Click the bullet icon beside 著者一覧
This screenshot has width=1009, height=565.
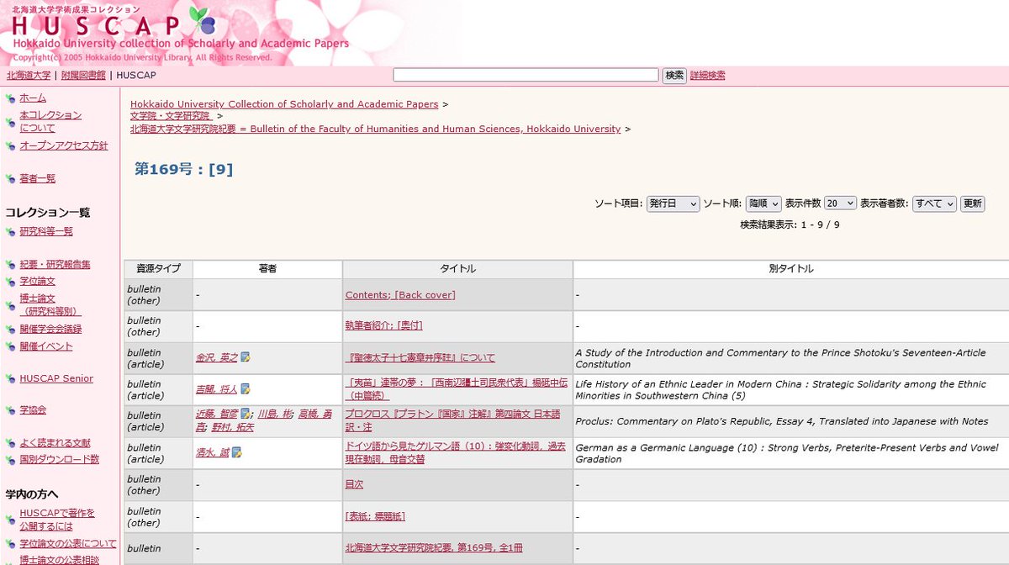coord(10,179)
